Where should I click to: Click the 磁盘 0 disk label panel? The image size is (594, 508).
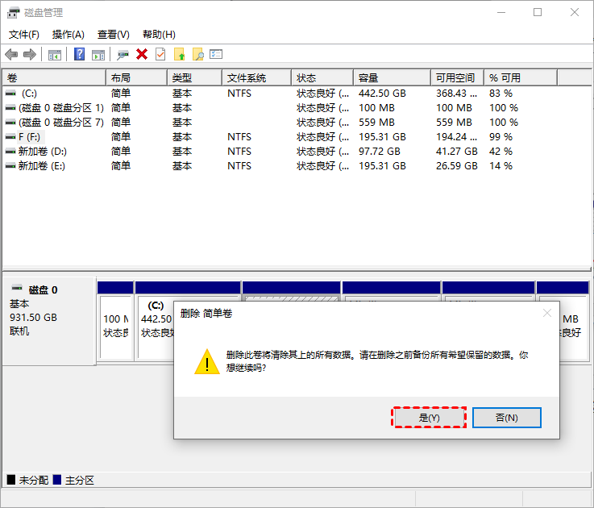[x=48, y=321]
